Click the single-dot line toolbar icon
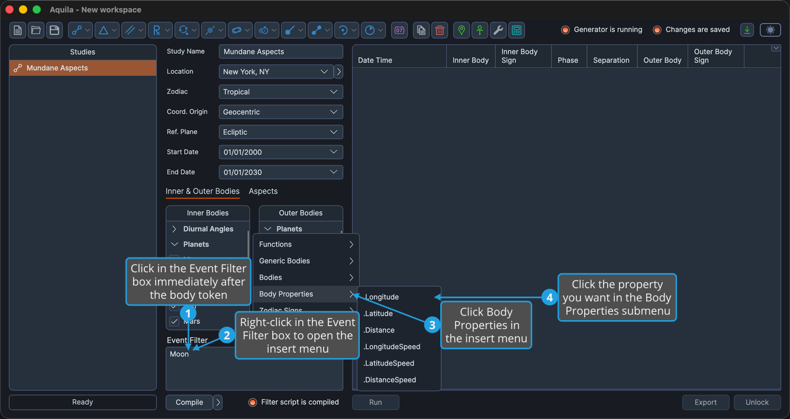 click(x=294, y=30)
